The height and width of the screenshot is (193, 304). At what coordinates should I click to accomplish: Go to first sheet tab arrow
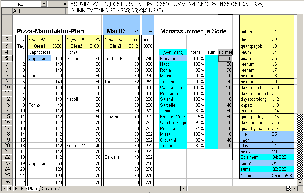[4, 188]
